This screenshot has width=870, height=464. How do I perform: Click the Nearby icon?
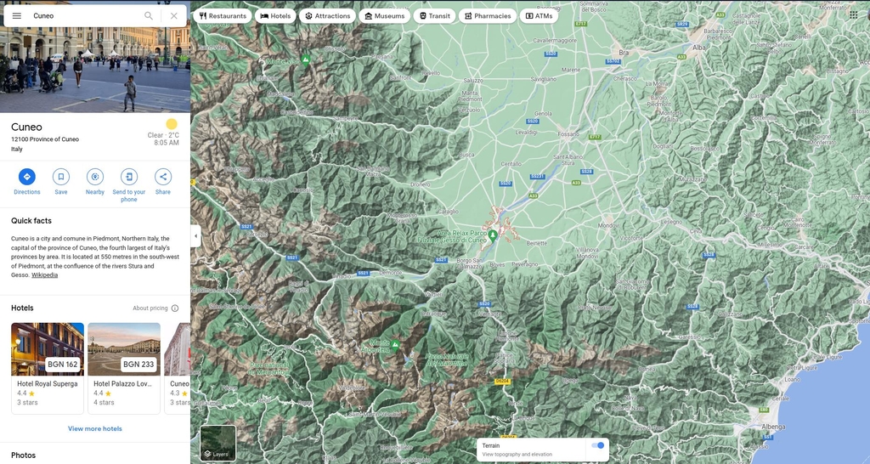point(95,177)
